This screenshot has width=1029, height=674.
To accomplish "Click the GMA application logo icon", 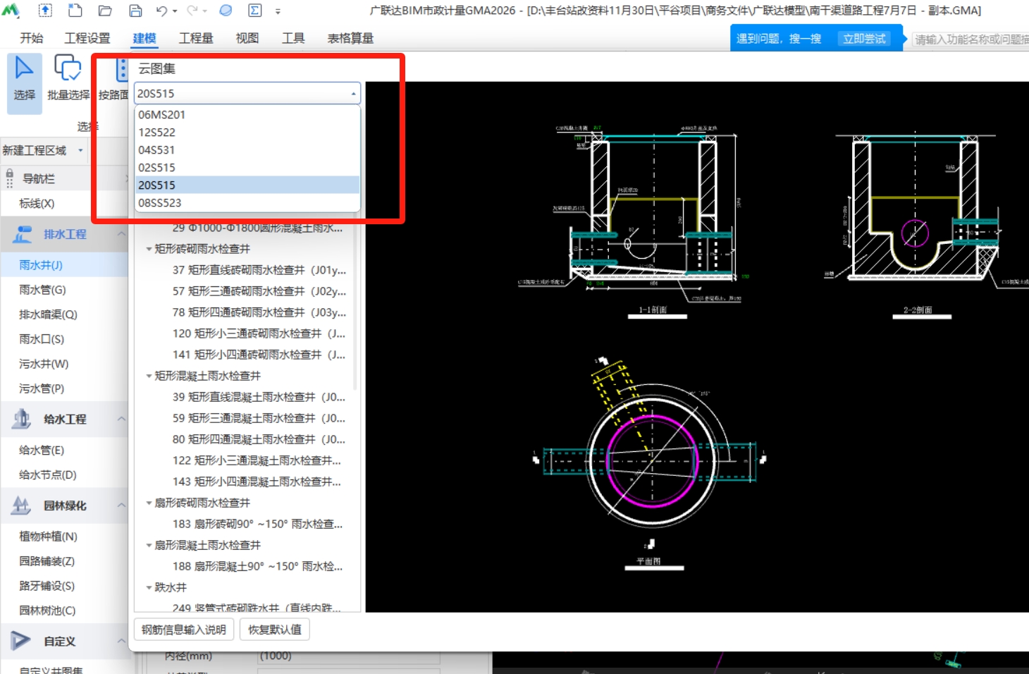I will [x=11, y=11].
